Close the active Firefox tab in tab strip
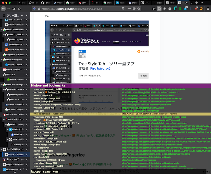 coord(186,3)
